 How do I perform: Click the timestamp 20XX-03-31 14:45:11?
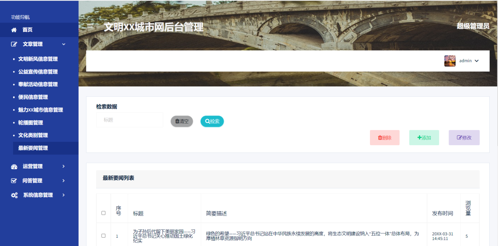tap(443, 236)
